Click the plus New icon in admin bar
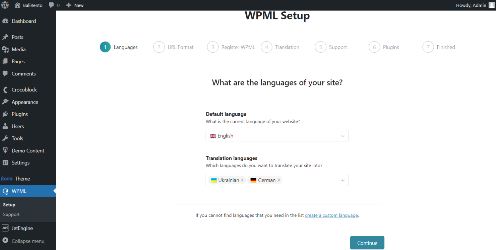This screenshot has height=250, width=496. click(x=69, y=5)
